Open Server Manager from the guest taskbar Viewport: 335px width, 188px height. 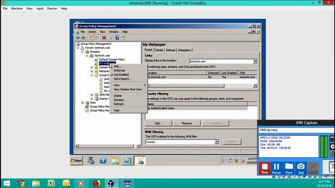coord(91,160)
